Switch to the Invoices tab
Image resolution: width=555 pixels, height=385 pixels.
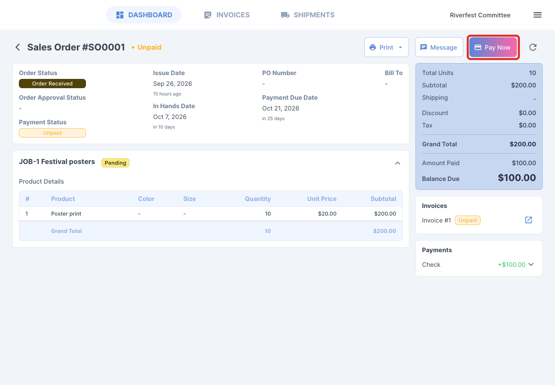(x=227, y=15)
